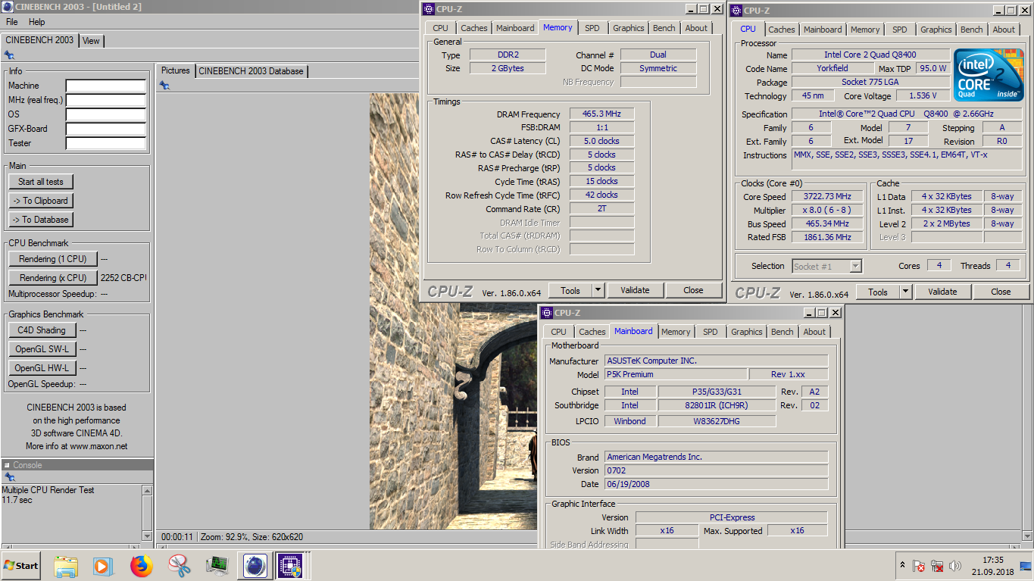Open CPU tab in the Mainboard CPU-Z window
Viewport: 1034px width, 581px height.
tap(558, 332)
